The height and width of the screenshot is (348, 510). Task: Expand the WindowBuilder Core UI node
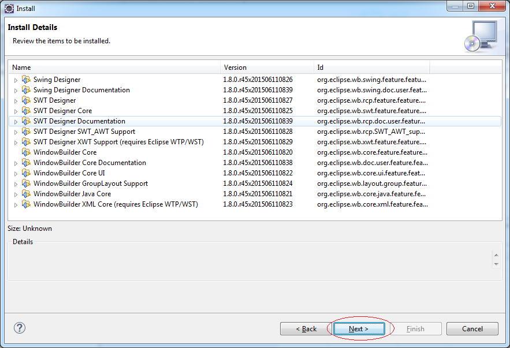click(16, 174)
